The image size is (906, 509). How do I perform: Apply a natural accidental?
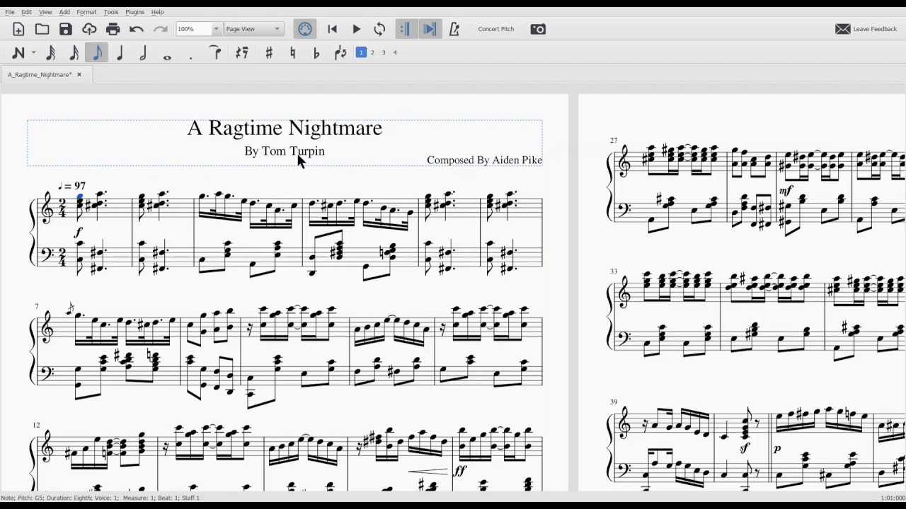[x=292, y=52]
